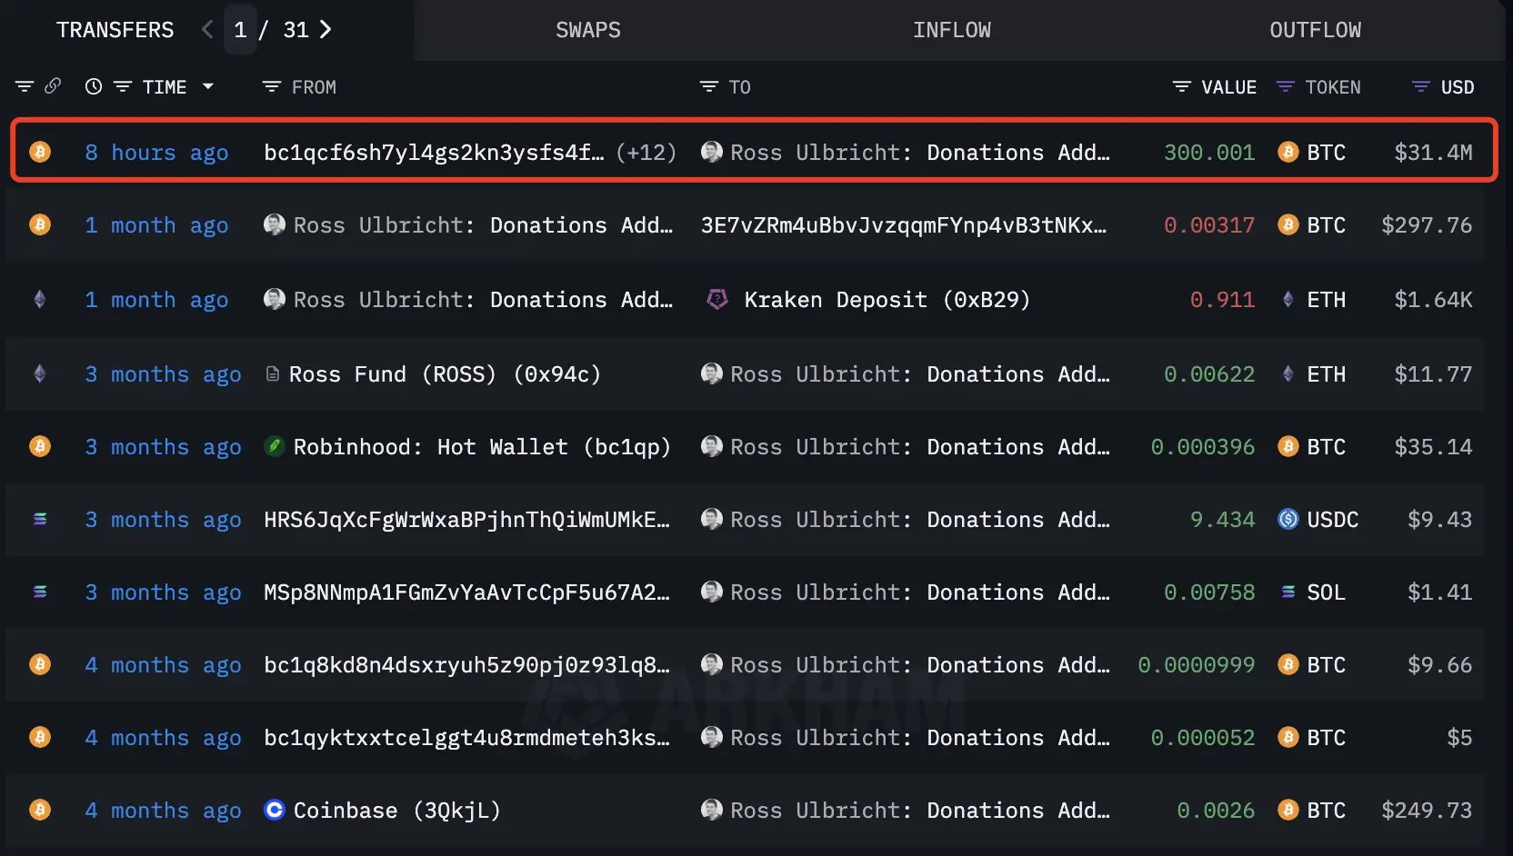Select the value 0.0000999

point(1197,664)
